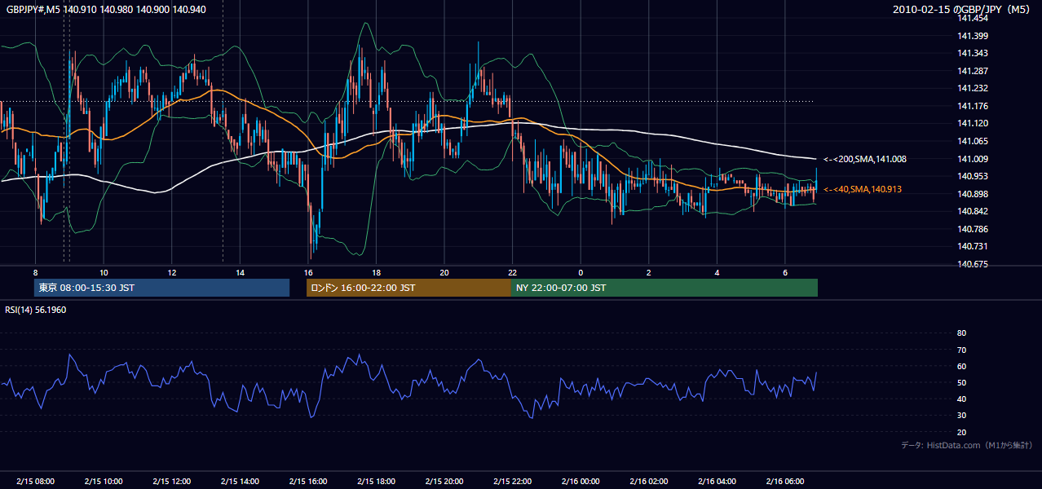Click the hour tick '8' under the price chart
The width and height of the screenshot is (1042, 489).
tap(35, 272)
